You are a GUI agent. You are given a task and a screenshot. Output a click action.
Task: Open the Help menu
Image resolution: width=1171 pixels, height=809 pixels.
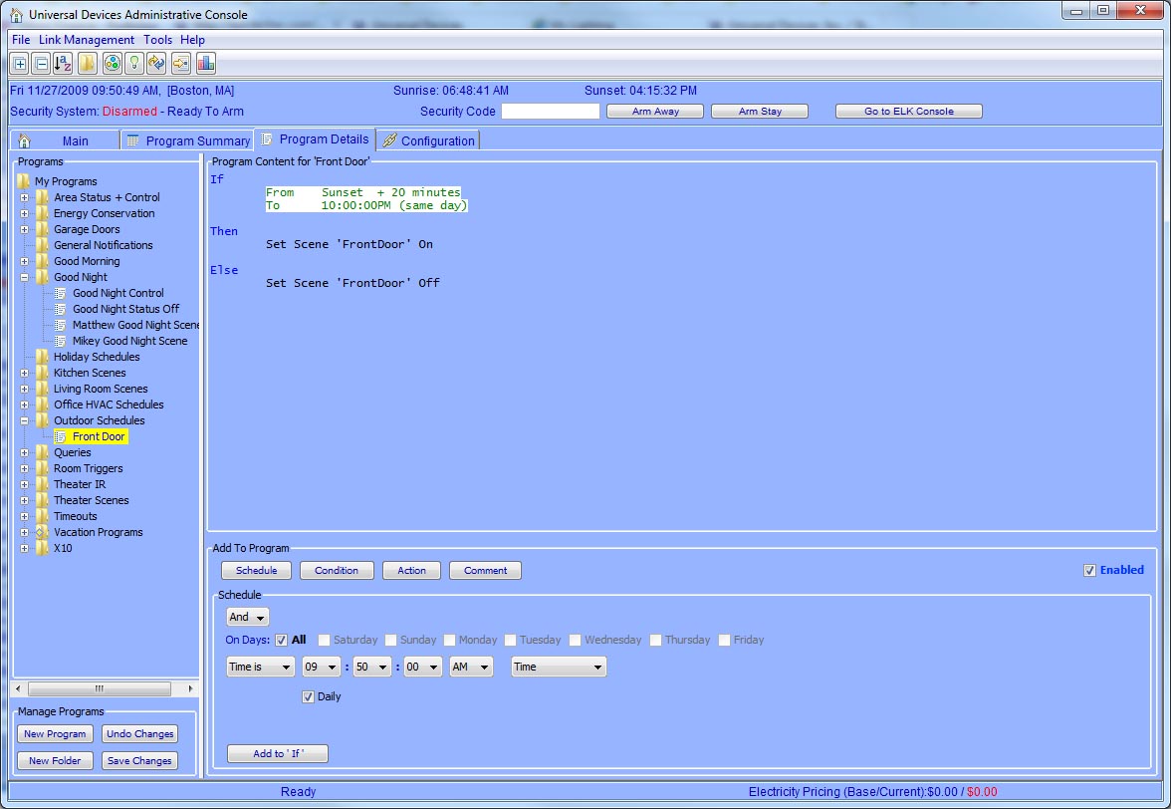click(193, 40)
